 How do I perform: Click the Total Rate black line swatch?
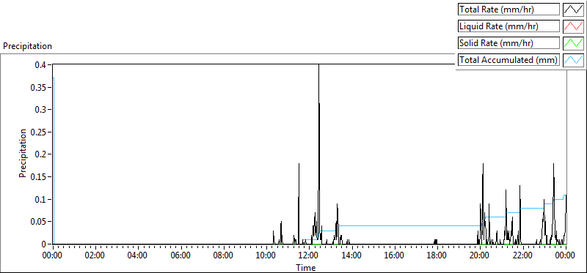coord(574,10)
